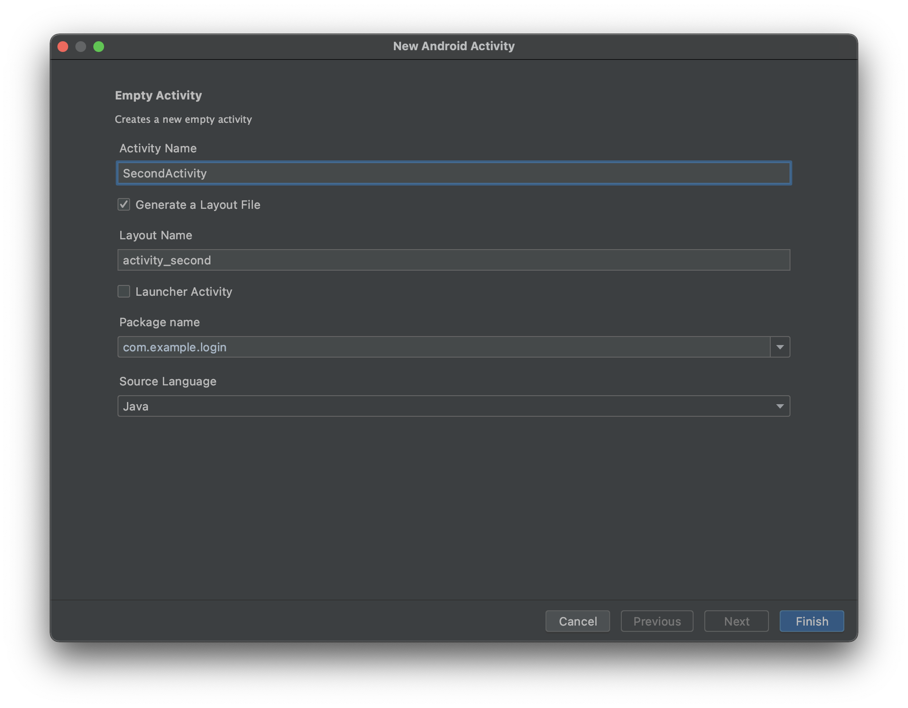Uncheck Generate a Layout File checkbox

point(124,205)
